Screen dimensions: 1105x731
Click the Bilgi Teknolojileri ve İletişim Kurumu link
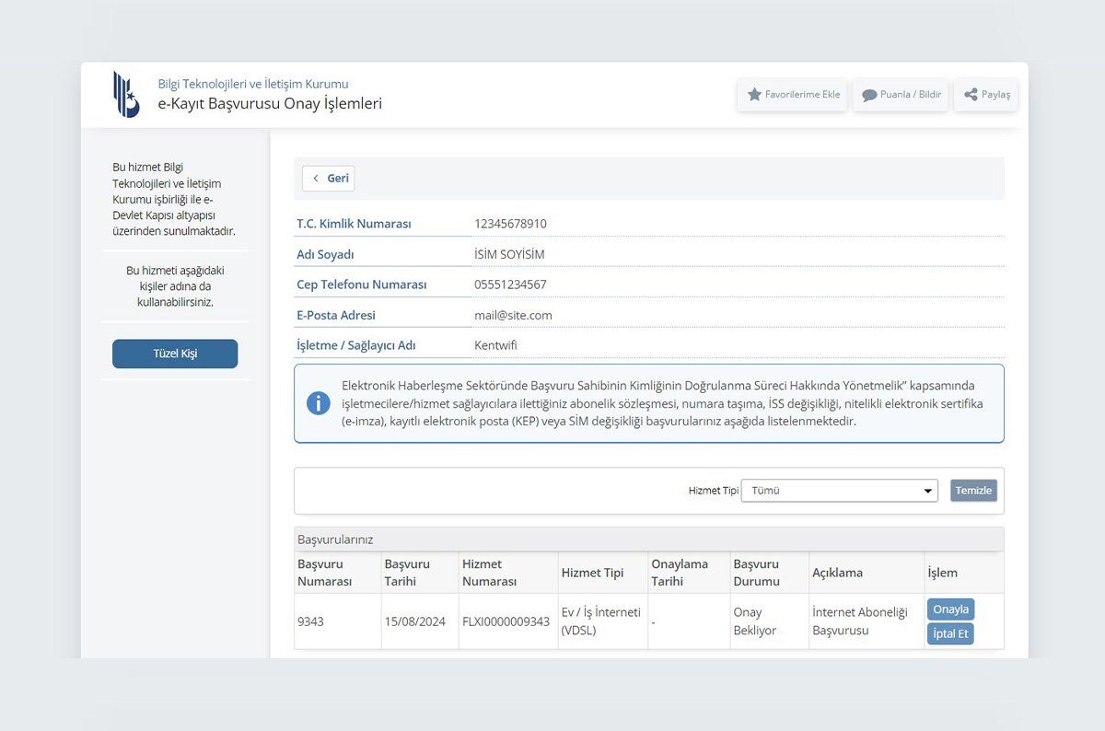coord(253,84)
